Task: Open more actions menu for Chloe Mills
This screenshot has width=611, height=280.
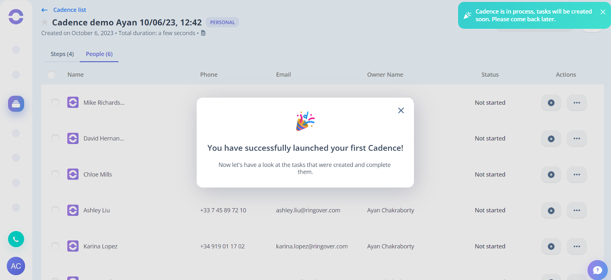Action: [x=577, y=175]
